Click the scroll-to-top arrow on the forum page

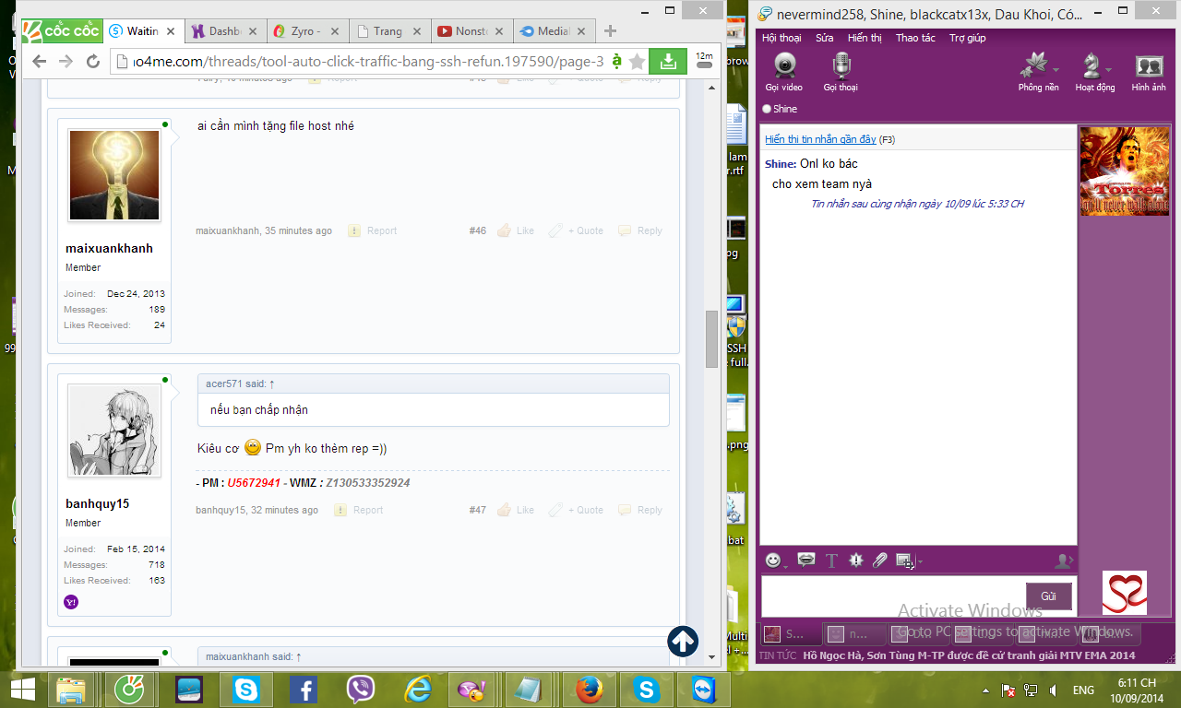tap(683, 642)
